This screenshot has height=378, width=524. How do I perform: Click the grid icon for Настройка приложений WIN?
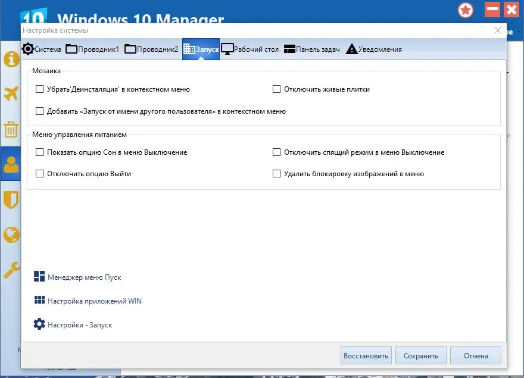tap(39, 300)
